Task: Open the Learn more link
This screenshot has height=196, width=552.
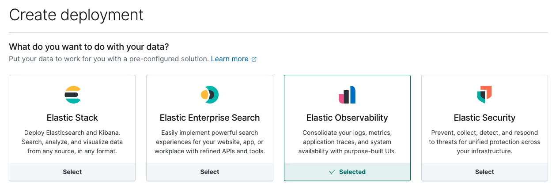Action: pyautogui.click(x=230, y=59)
